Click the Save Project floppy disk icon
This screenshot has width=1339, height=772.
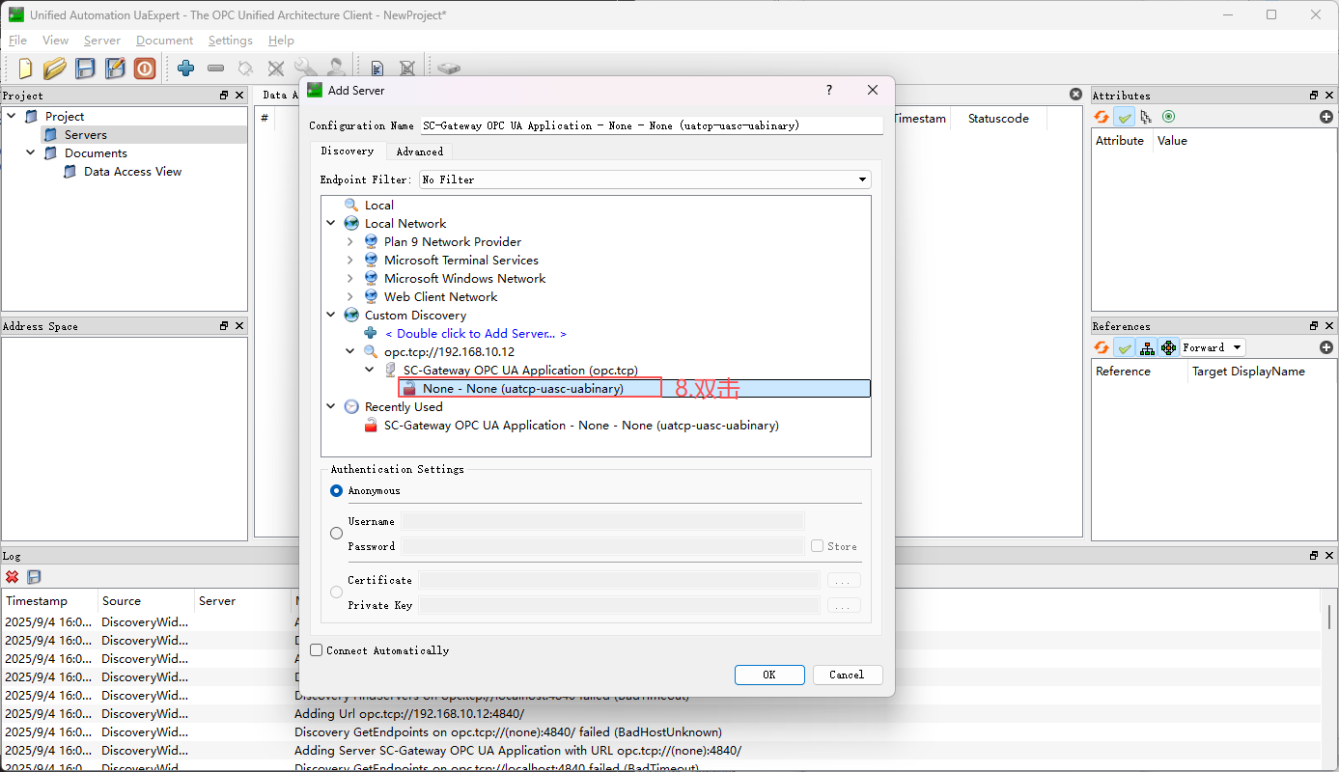(x=86, y=68)
